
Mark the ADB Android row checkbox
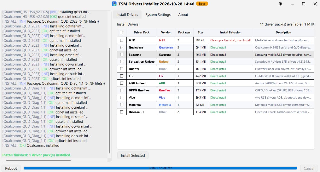pyautogui.click(x=122, y=83)
